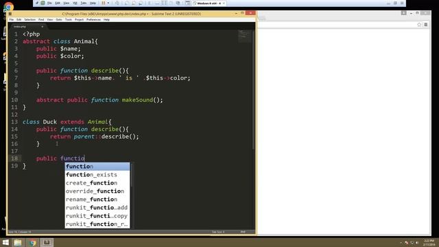
Task: Click the Chrome address bar
Action: [x=336, y=25]
